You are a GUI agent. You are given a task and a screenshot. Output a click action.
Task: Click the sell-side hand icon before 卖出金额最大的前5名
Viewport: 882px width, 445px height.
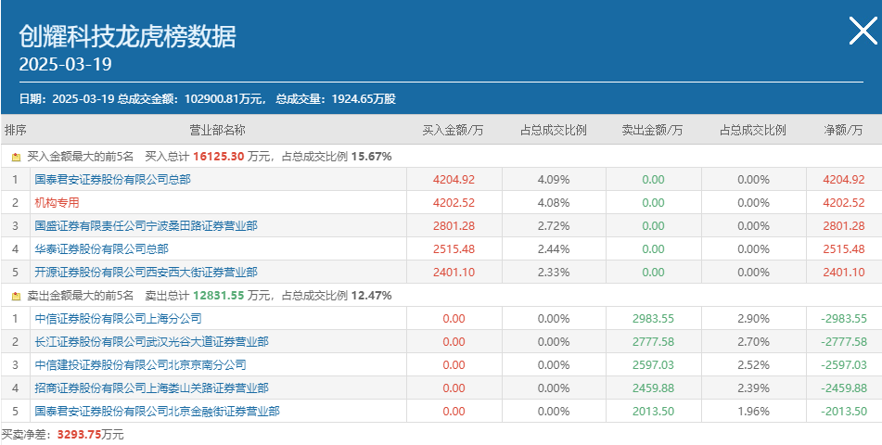click(x=16, y=296)
